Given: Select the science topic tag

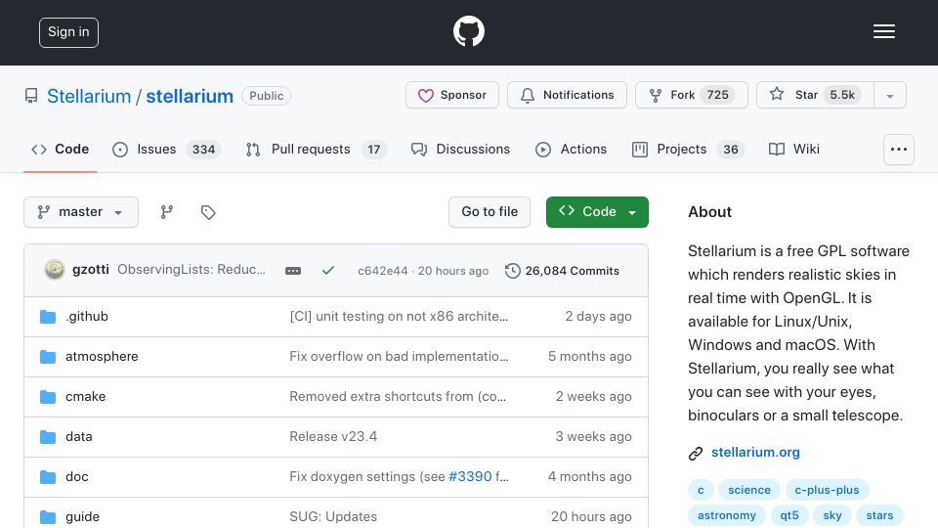Looking at the screenshot, I should [x=749, y=490].
